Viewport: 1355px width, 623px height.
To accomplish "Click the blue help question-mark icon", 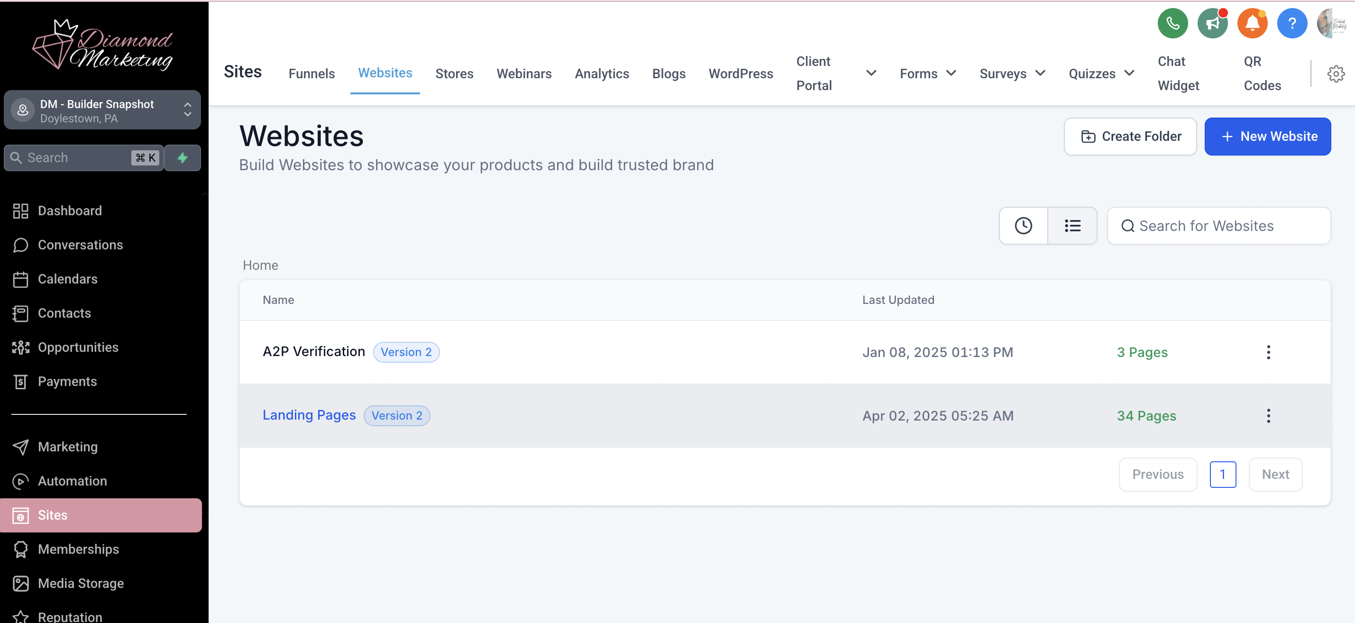I will 1292,23.
